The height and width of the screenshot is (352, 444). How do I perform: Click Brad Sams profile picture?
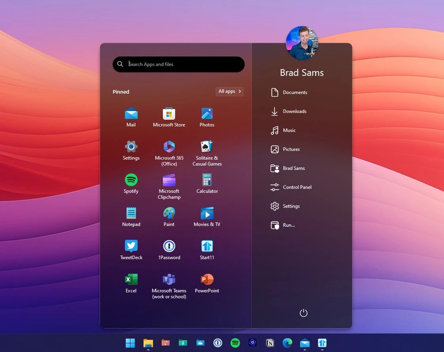302,43
